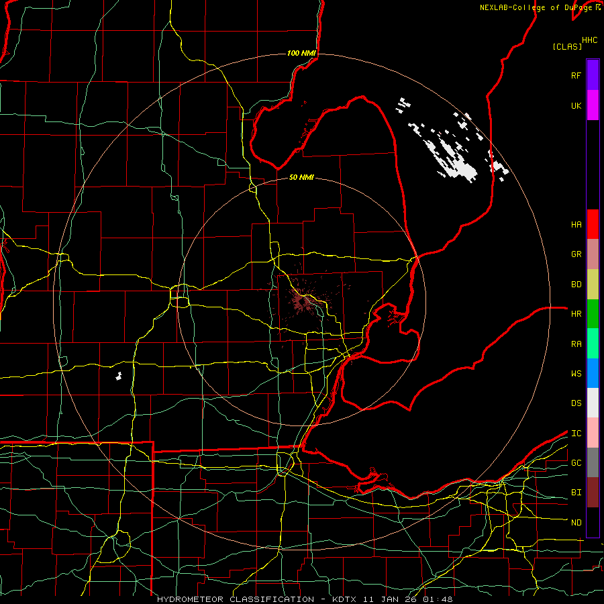The width and height of the screenshot is (604, 604).
Task: Click the magenta UK legend color swatch
Action: point(593,105)
